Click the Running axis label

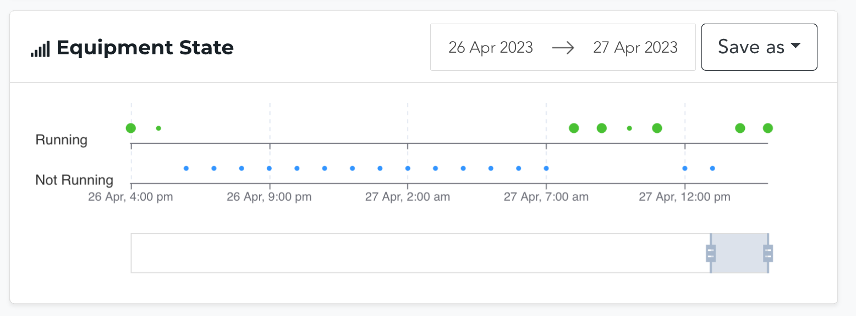point(61,140)
